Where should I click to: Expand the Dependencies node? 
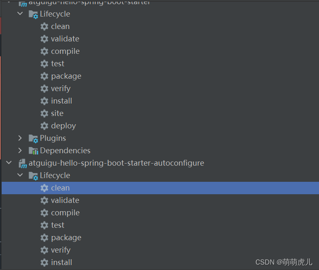pyautogui.click(x=20, y=151)
